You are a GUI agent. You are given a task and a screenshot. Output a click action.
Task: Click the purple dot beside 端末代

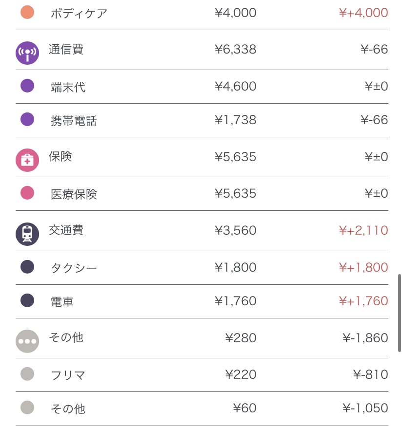[x=27, y=86]
